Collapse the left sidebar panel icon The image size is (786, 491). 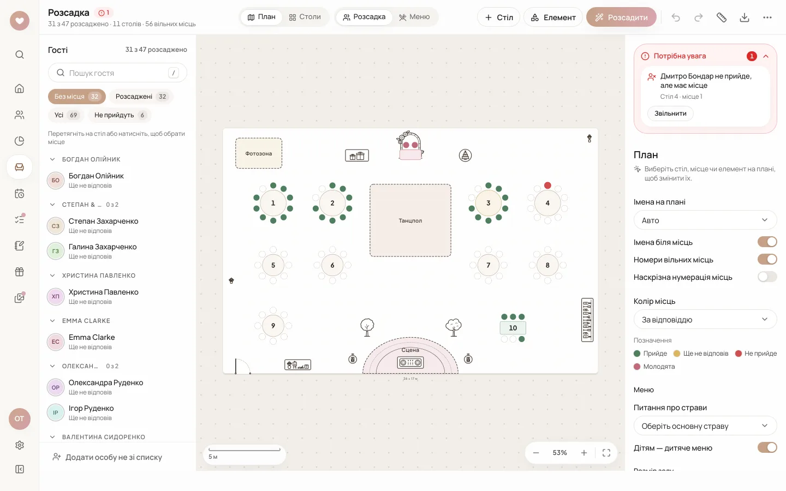pyautogui.click(x=20, y=469)
